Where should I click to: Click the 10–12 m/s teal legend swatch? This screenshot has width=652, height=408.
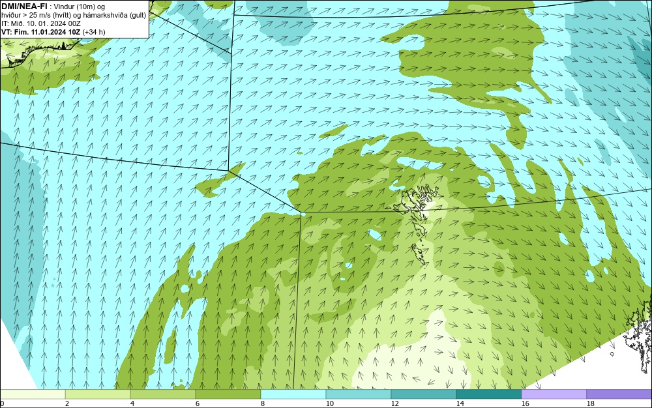tap(359, 394)
